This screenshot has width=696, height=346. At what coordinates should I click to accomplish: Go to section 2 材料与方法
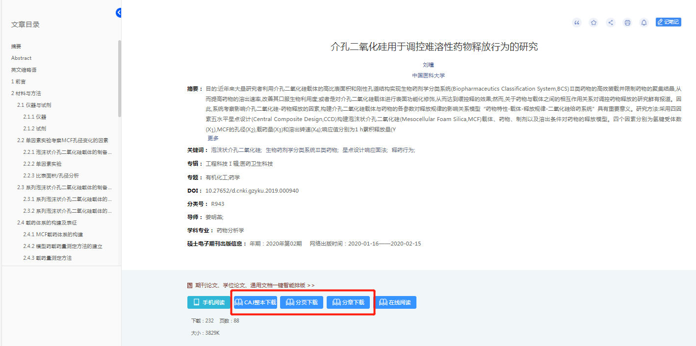pyautogui.click(x=26, y=93)
